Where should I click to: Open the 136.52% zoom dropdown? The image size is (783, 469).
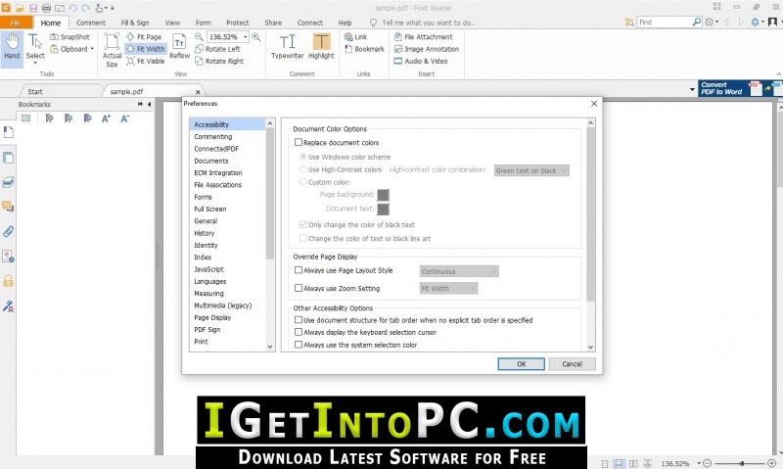[x=246, y=37]
